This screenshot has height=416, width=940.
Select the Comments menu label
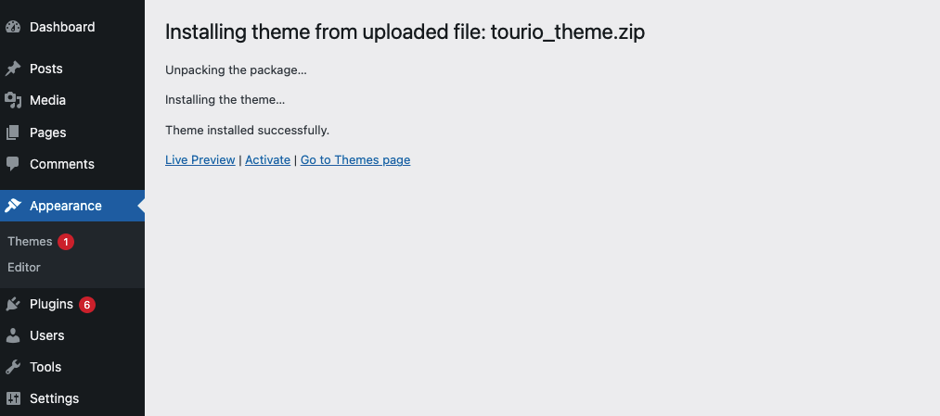[x=62, y=164]
